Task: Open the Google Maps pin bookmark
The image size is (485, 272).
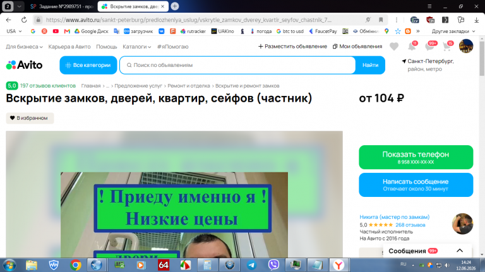Action: (386, 31)
